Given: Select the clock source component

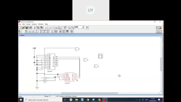Looking at the screenshot, I should [45, 80].
